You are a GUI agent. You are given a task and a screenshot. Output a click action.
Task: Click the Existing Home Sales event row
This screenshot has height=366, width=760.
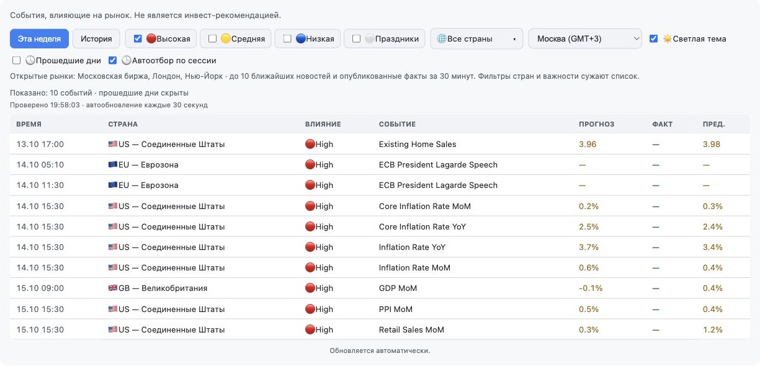(380, 144)
